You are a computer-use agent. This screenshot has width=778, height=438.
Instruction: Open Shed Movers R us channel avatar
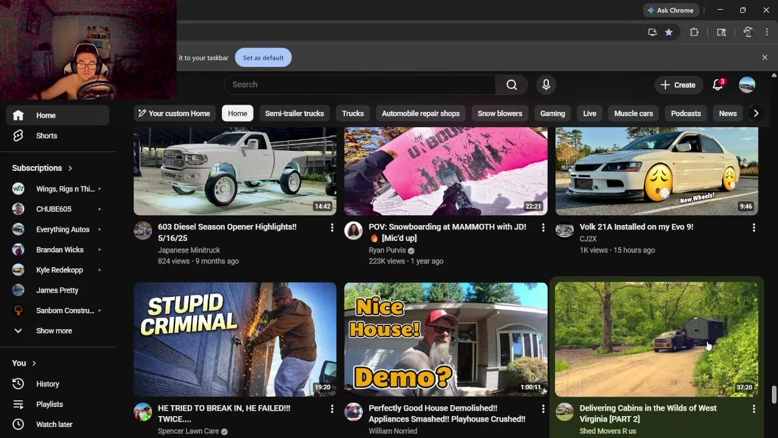coord(564,412)
